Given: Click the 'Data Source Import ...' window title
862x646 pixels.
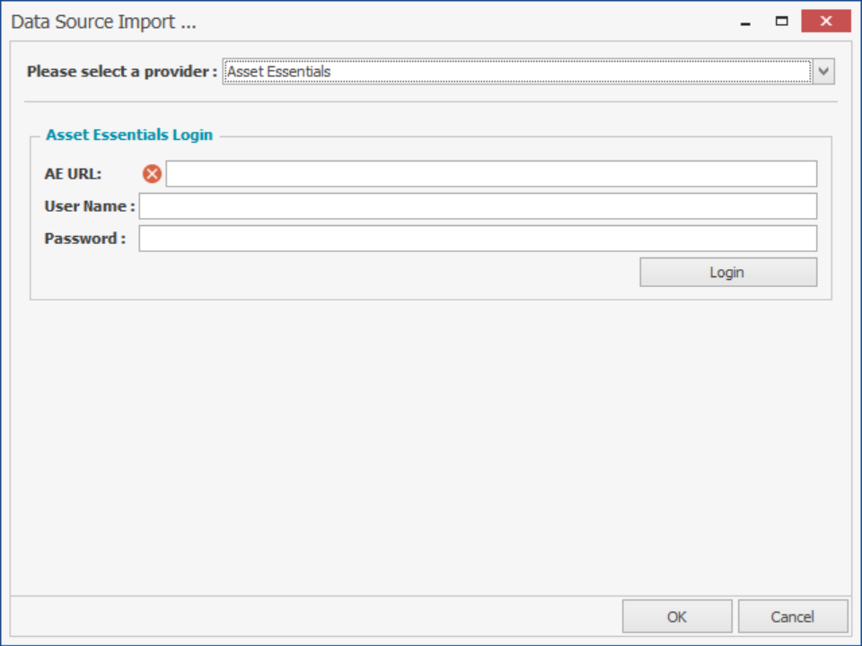Looking at the screenshot, I should point(103,22).
